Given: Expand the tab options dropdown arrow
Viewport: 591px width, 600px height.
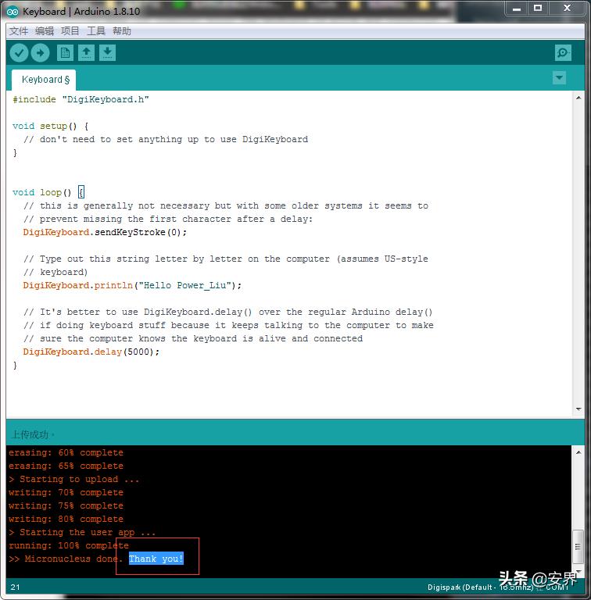Looking at the screenshot, I should pos(559,78).
